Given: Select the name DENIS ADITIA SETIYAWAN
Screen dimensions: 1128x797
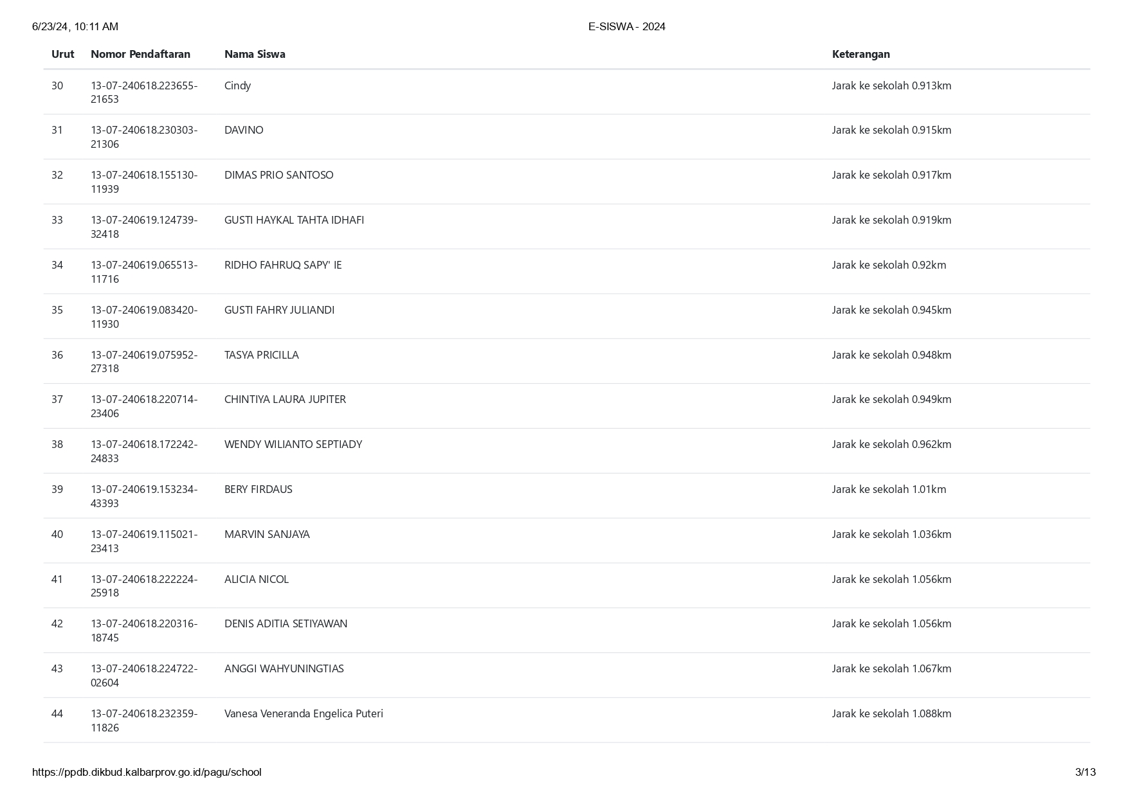Looking at the screenshot, I should pyautogui.click(x=286, y=623).
